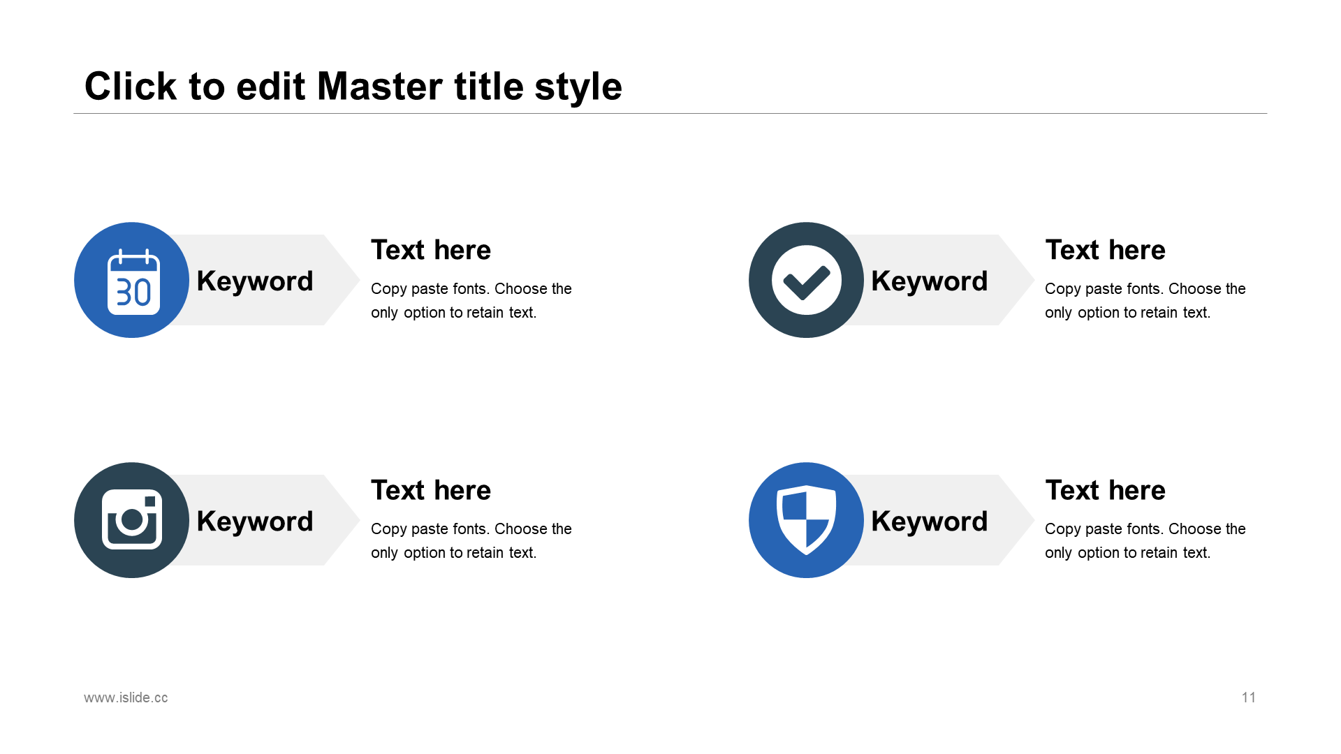Click the calendar icon in blue circle
The width and height of the screenshot is (1341, 754).
(133, 281)
